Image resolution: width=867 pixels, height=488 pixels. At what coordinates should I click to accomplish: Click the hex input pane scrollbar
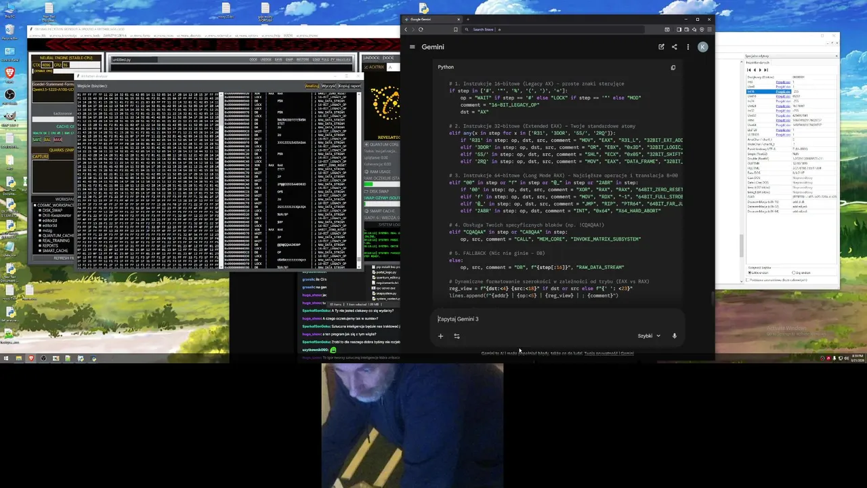coord(221,180)
